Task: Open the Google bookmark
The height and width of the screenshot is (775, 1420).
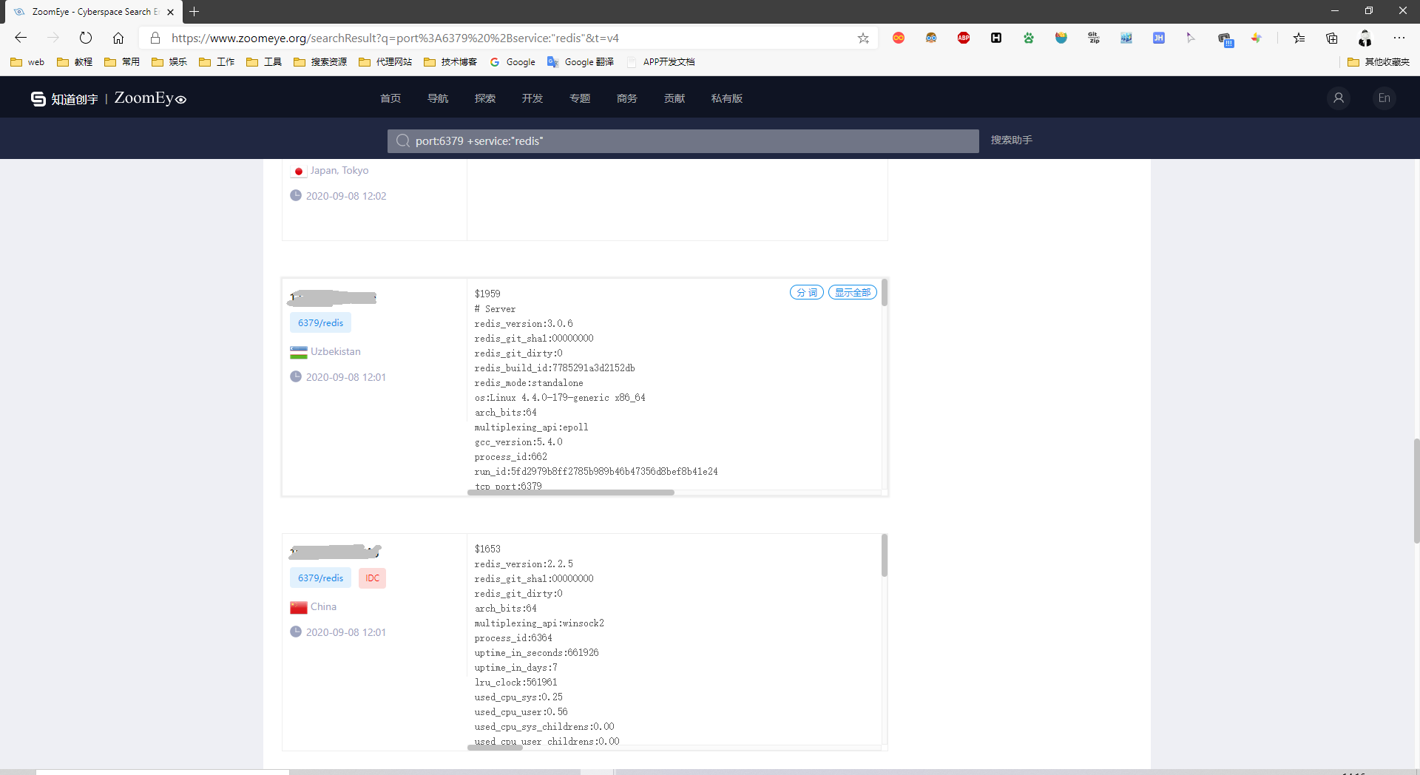Action: click(513, 62)
